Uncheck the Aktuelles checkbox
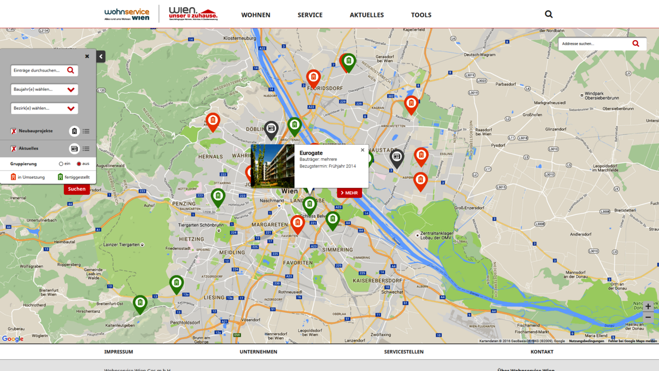Image resolution: width=659 pixels, height=371 pixels. [13, 149]
